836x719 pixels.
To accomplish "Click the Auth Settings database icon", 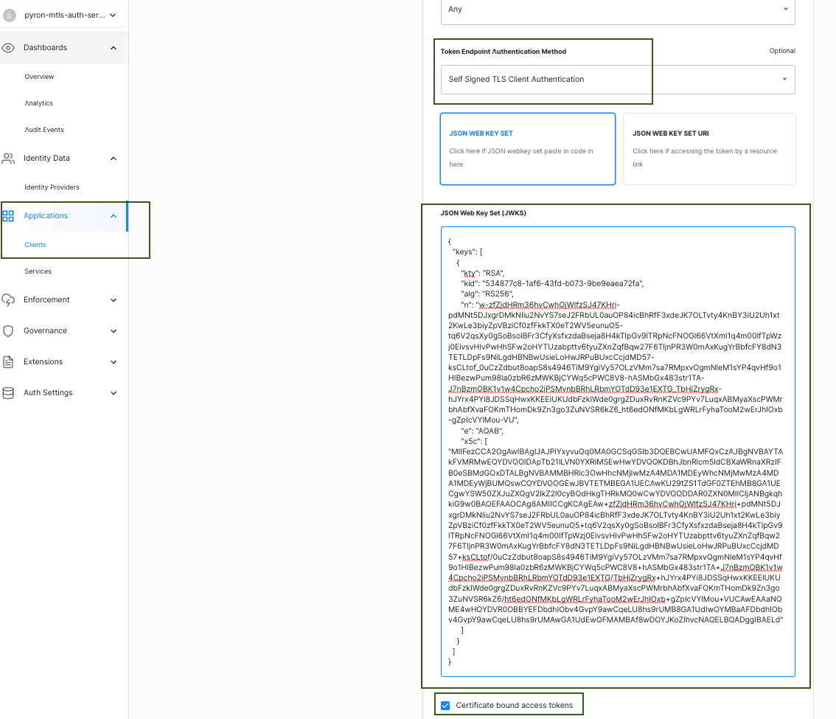I will tap(9, 393).
